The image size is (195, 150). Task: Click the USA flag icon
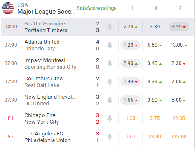click(x=8, y=8)
